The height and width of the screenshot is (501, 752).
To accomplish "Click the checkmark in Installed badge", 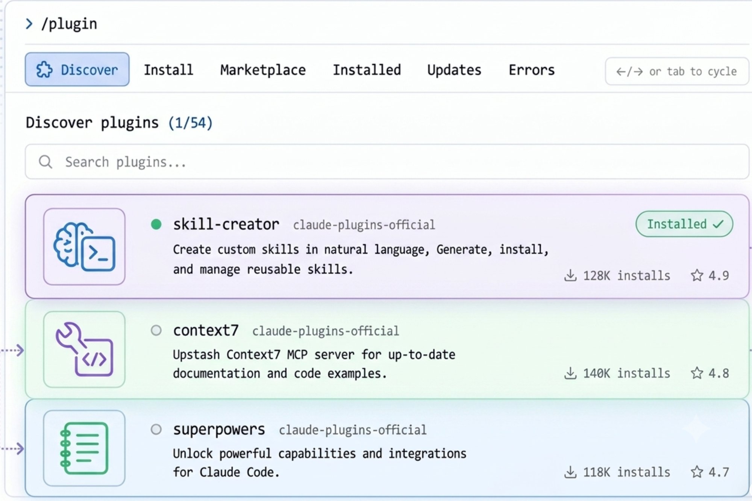I will click(718, 224).
